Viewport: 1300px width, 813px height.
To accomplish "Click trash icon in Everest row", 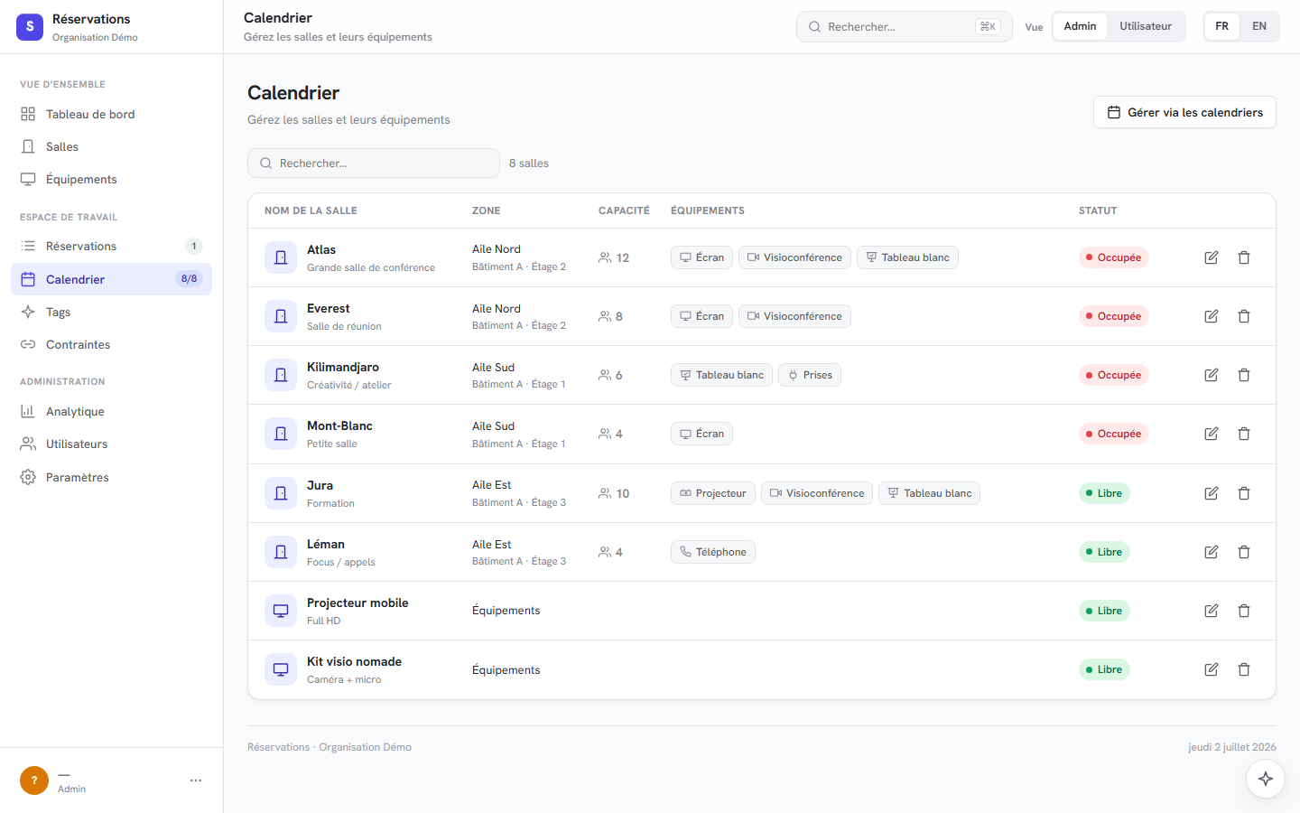I will click(1244, 316).
